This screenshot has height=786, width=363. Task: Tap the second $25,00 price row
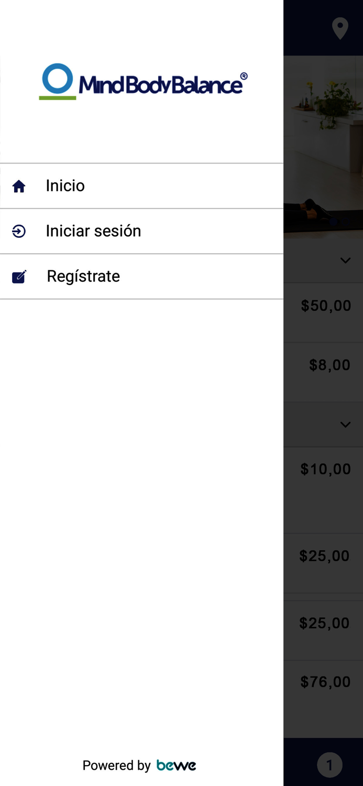point(324,623)
